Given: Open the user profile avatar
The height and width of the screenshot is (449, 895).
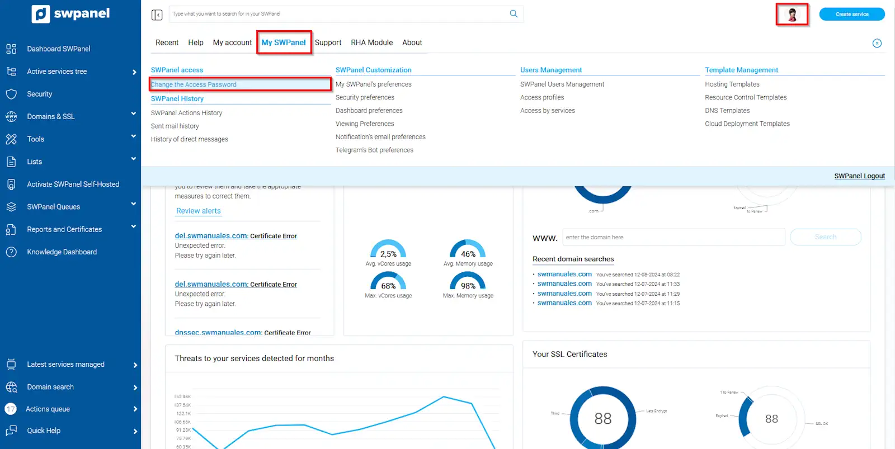Looking at the screenshot, I should pos(792,15).
